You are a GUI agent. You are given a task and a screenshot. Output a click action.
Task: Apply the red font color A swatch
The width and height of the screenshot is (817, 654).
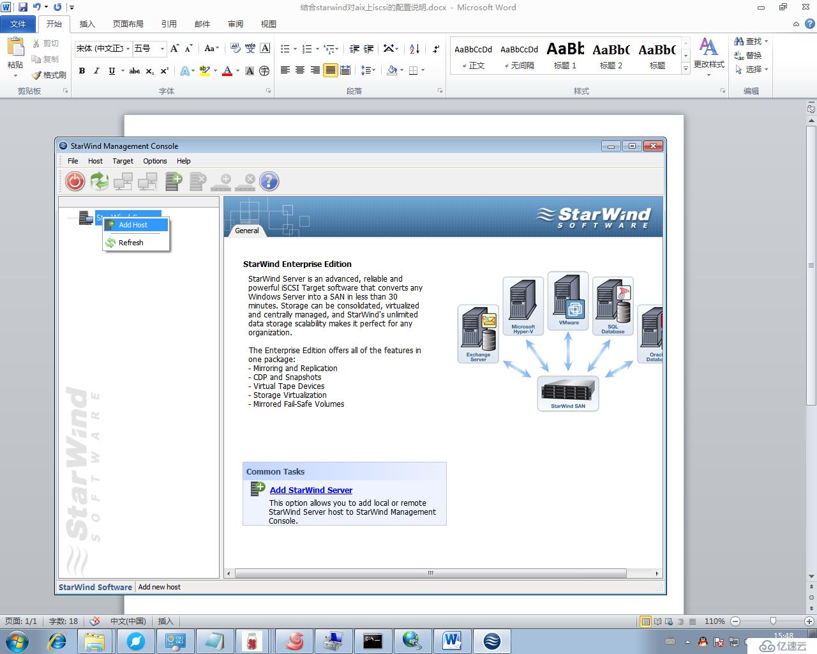(227, 71)
